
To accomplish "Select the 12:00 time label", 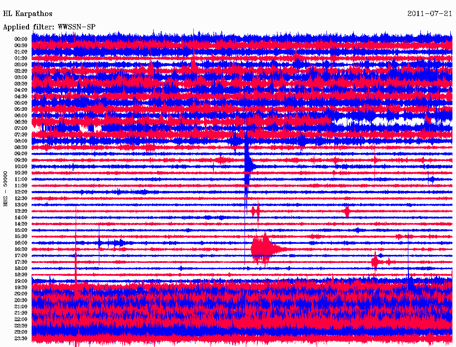I will click(21, 192).
